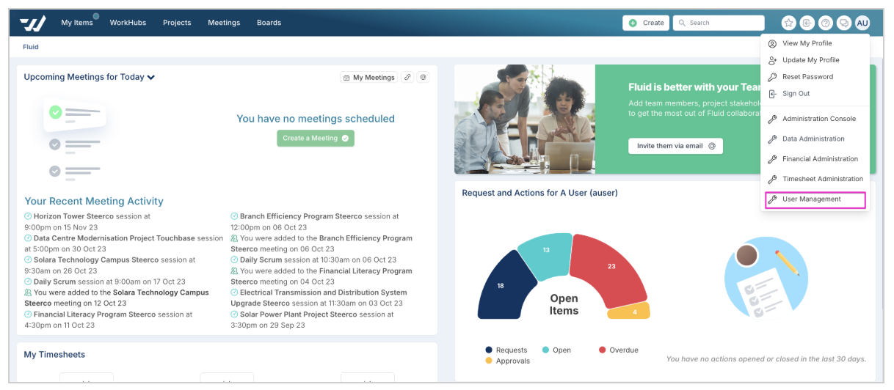Click the Fluid logo in the header
This screenshot has width=894, height=390.
(x=34, y=23)
